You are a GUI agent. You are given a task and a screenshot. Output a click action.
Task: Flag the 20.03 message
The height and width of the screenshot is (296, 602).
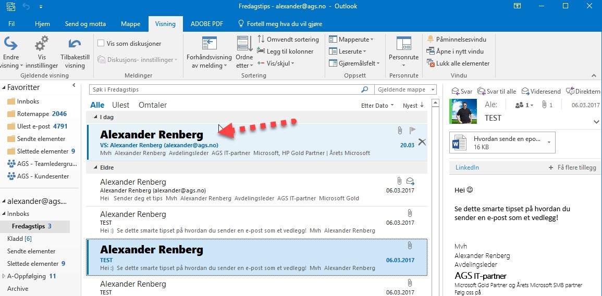(x=412, y=131)
